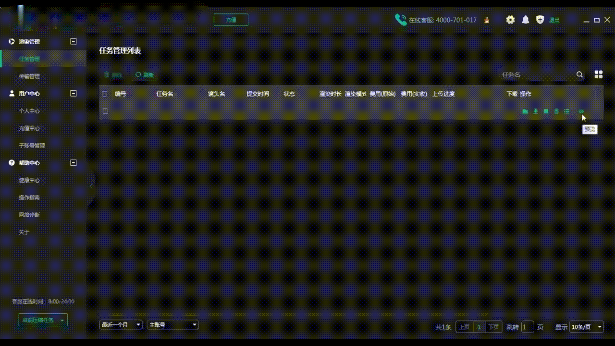Image resolution: width=615 pixels, height=346 pixels.
Task: Open the 10条/页 page size dropdown
Action: 586,327
